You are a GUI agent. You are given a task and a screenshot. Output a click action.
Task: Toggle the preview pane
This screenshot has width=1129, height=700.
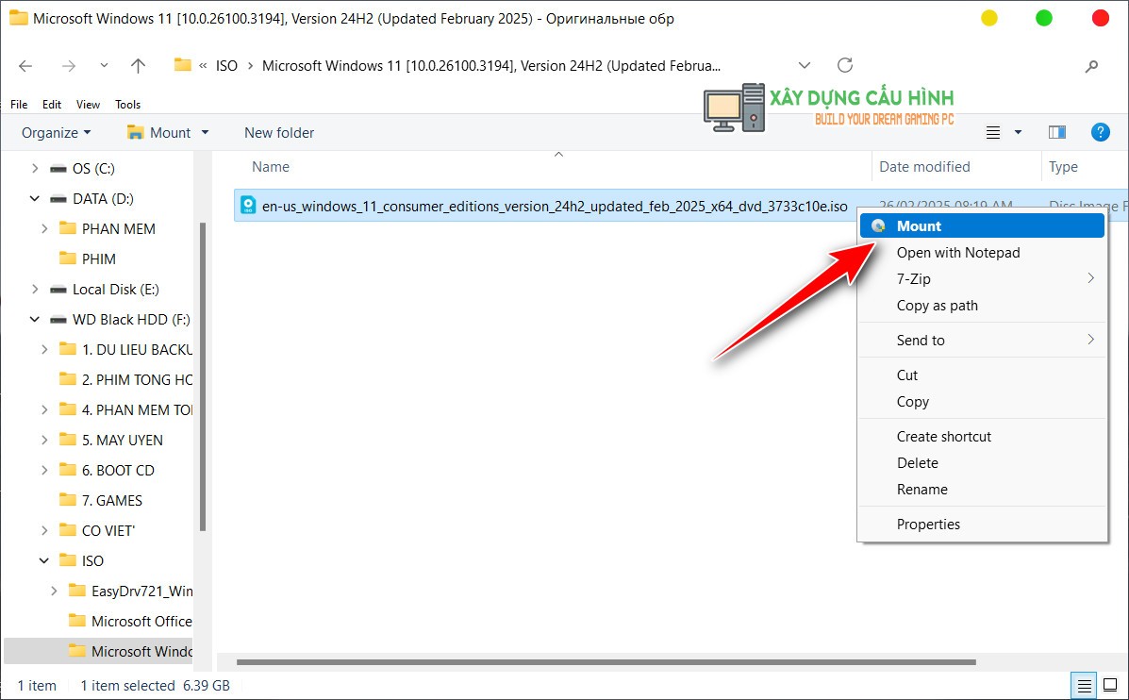(x=1057, y=132)
